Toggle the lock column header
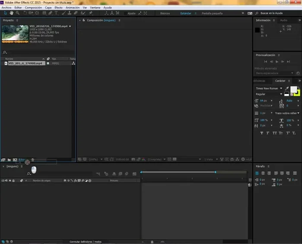The width and height of the screenshot is (302, 244). (13, 181)
